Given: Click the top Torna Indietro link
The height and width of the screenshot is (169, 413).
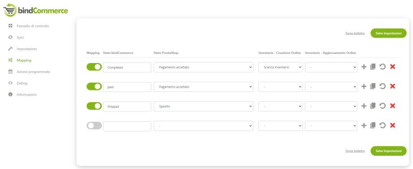Looking at the screenshot, I should 355,33.
